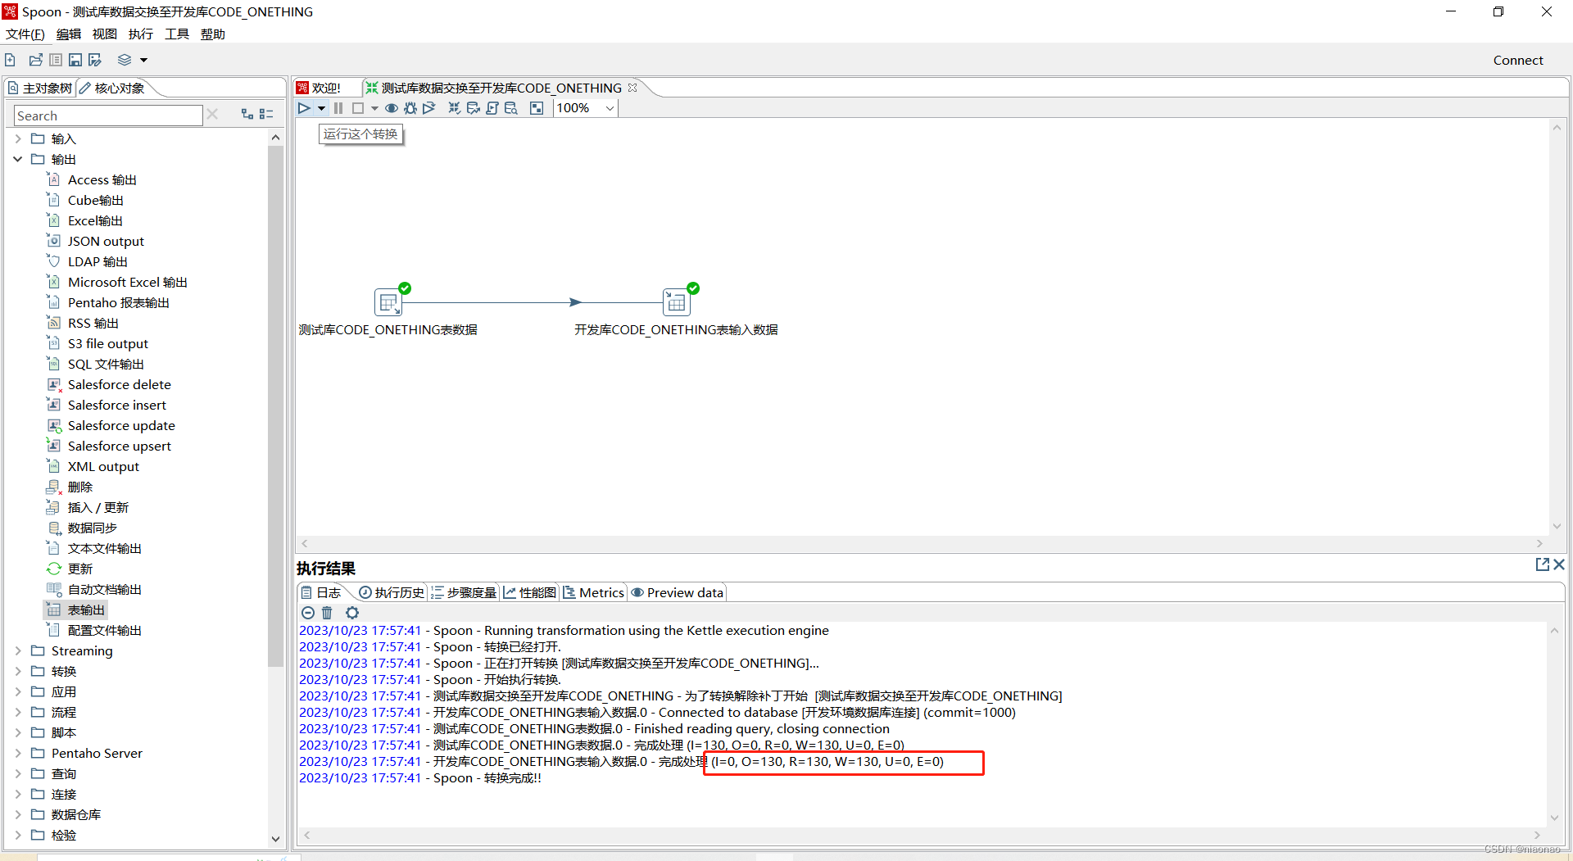
Task: Expand the Streaming folder
Action: (18, 650)
